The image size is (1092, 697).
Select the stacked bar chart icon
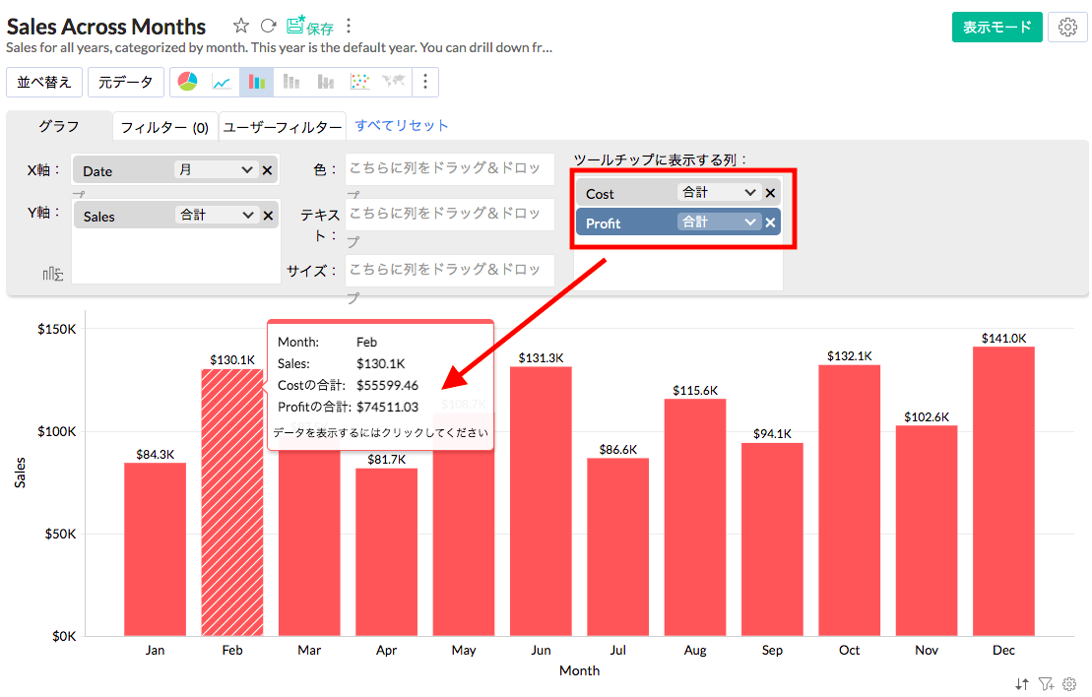(x=291, y=83)
